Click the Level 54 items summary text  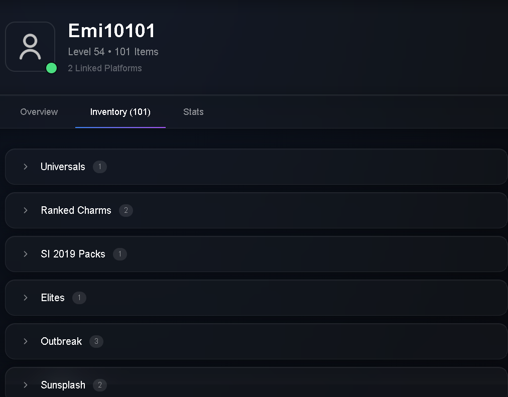coord(113,52)
